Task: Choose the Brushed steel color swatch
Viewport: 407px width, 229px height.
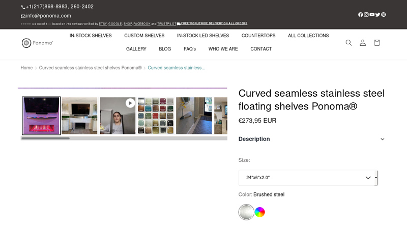Action: point(246,212)
